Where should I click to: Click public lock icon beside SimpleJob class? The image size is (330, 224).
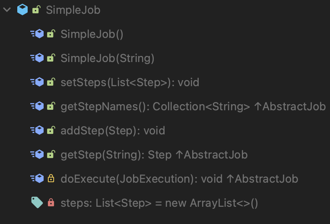coord(36,9)
